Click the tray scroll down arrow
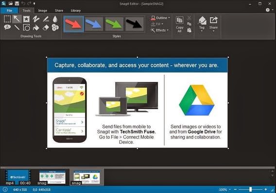The width and height of the screenshot is (276, 193). pyautogui.click(x=273, y=175)
